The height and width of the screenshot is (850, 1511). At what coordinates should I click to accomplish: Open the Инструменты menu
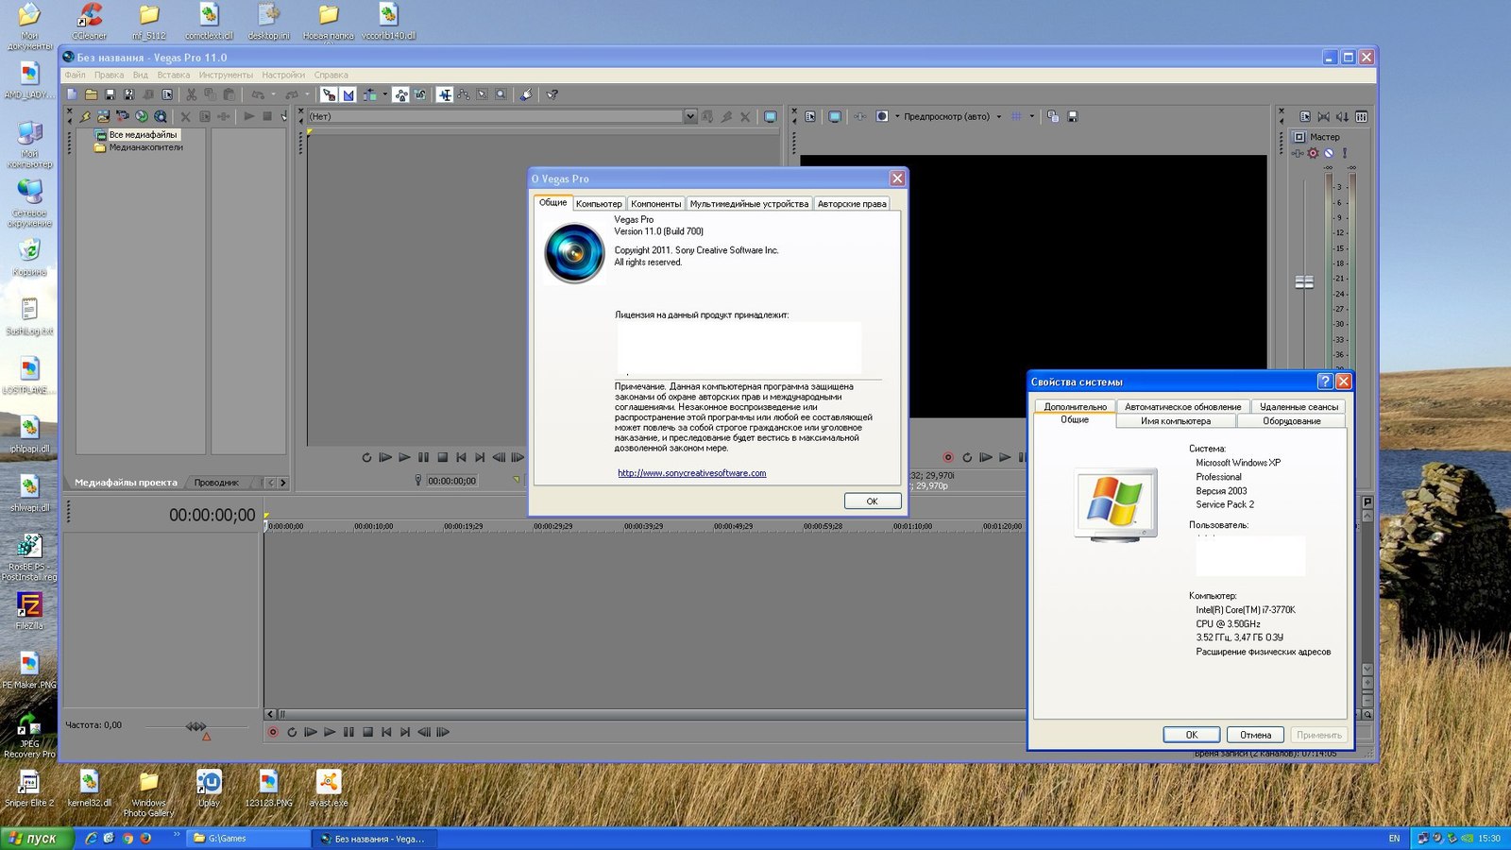click(226, 75)
